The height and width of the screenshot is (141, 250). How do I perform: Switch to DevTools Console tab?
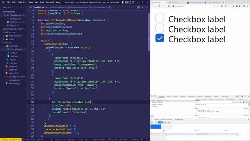coord(168,96)
